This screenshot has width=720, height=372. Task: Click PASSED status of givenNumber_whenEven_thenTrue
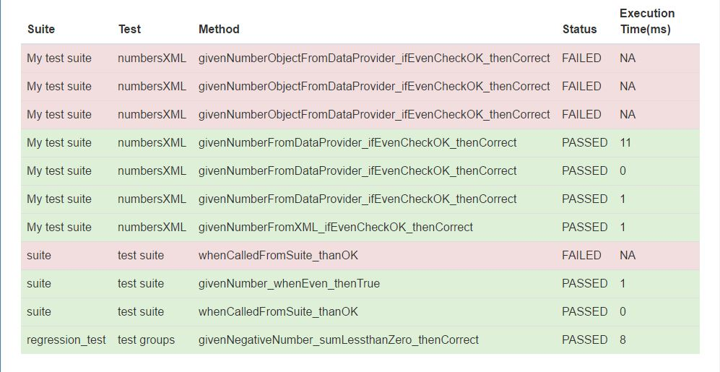tap(584, 284)
